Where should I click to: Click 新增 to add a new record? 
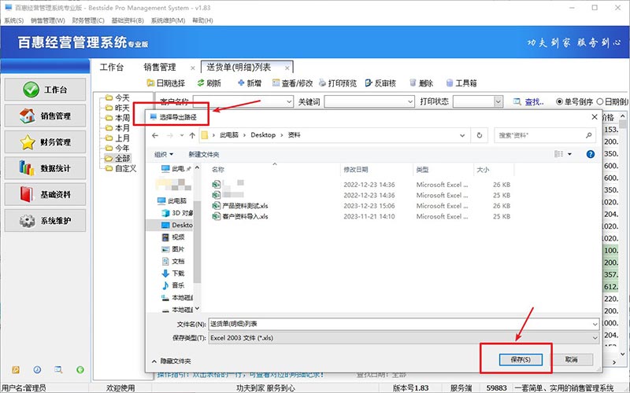tap(250, 83)
